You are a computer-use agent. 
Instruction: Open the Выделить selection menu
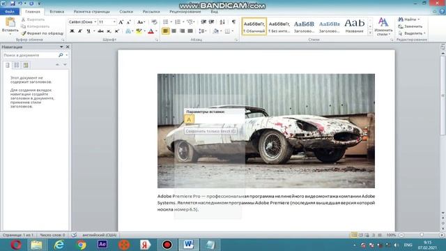coord(412,33)
